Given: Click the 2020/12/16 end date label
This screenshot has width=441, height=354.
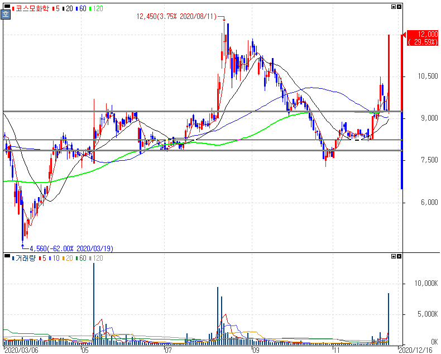Looking at the screenshot, I should (415, 350).
